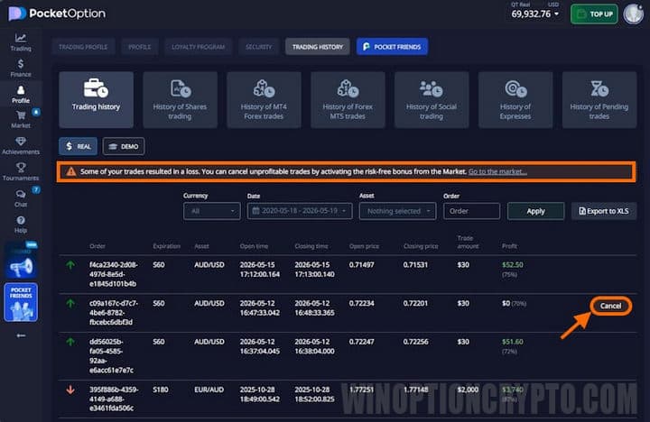The height and width of the screenshot is (422, 650).
Task: Open the SECURITY tab
Action: click(259, 47)
